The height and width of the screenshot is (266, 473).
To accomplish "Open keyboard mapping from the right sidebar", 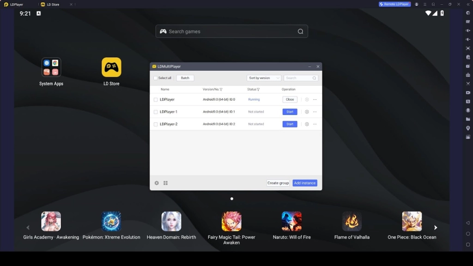I will pos(468,22).
